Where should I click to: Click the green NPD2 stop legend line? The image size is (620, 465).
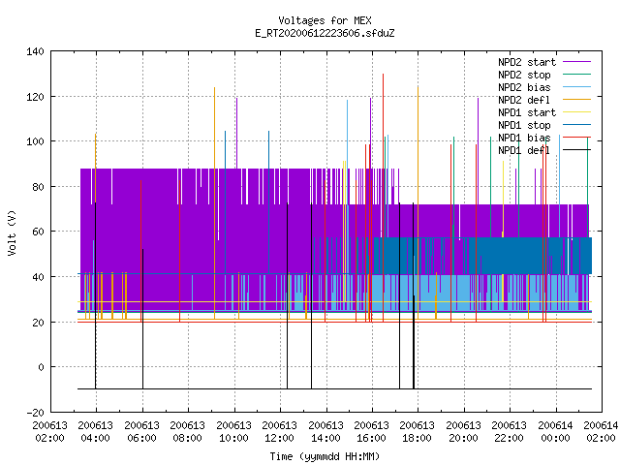(x=576, y=75)
